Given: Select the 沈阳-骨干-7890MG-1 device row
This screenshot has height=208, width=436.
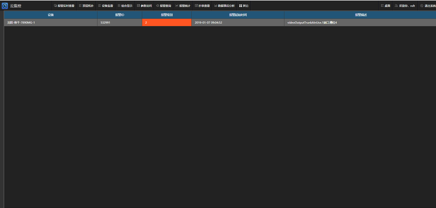Looking at the screenshot, I should click(50, 23).
